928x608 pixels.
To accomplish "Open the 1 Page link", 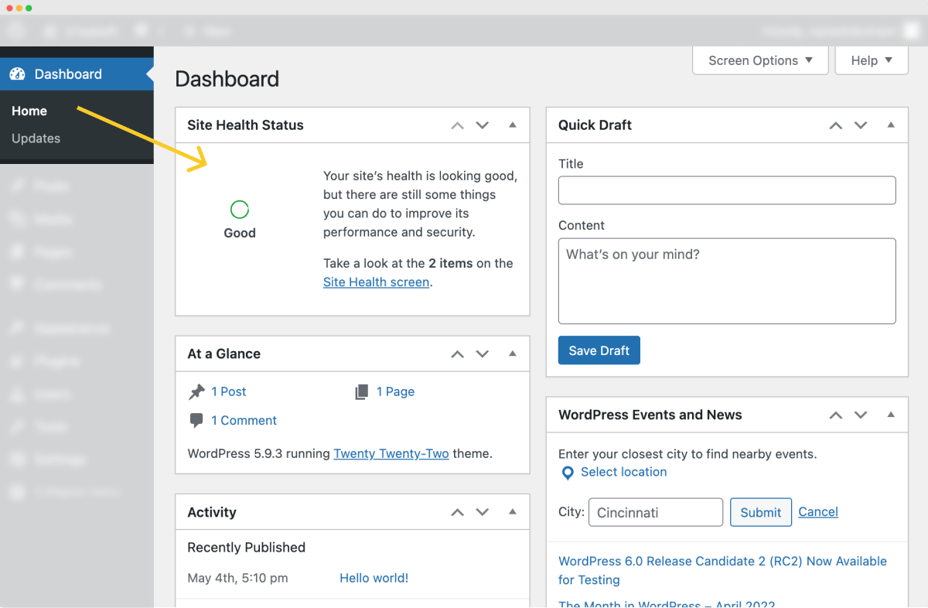I will click(x=395, y=392).
